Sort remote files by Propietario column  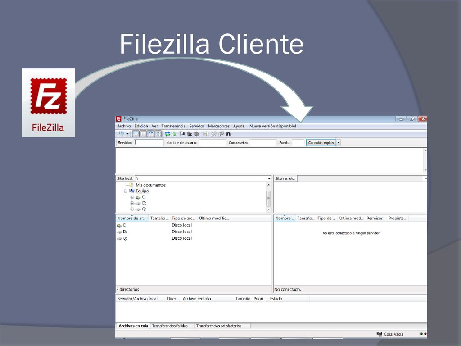tap(397, 219)
